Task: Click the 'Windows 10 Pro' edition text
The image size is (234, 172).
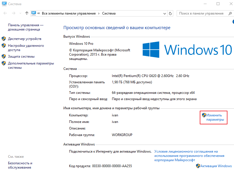Action: point(81,44)
